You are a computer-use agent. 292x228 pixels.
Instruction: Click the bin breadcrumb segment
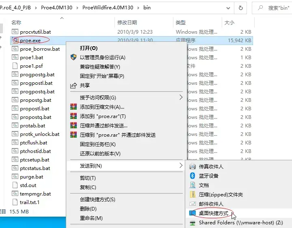click(x=147, y=8)
